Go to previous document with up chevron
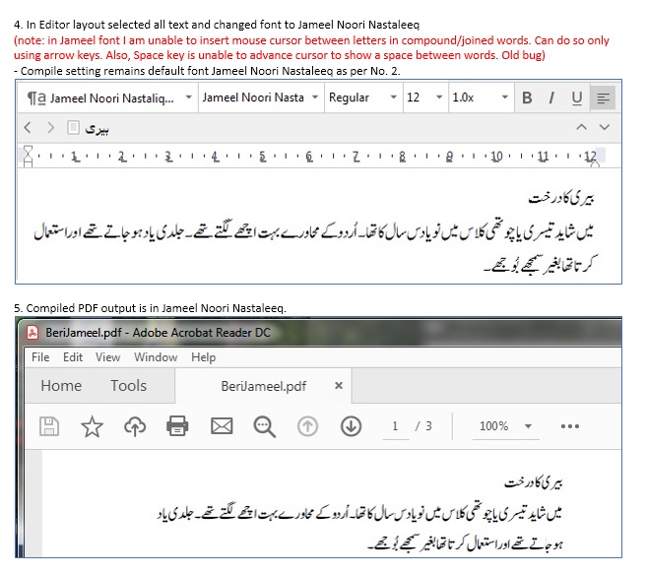 pos(581,127)
